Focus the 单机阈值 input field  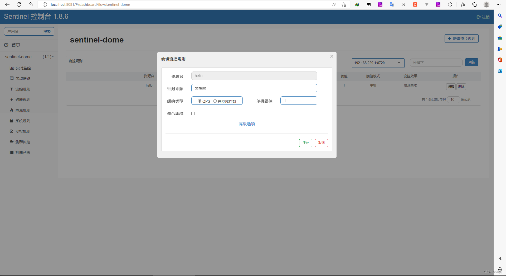coord(299,101)
